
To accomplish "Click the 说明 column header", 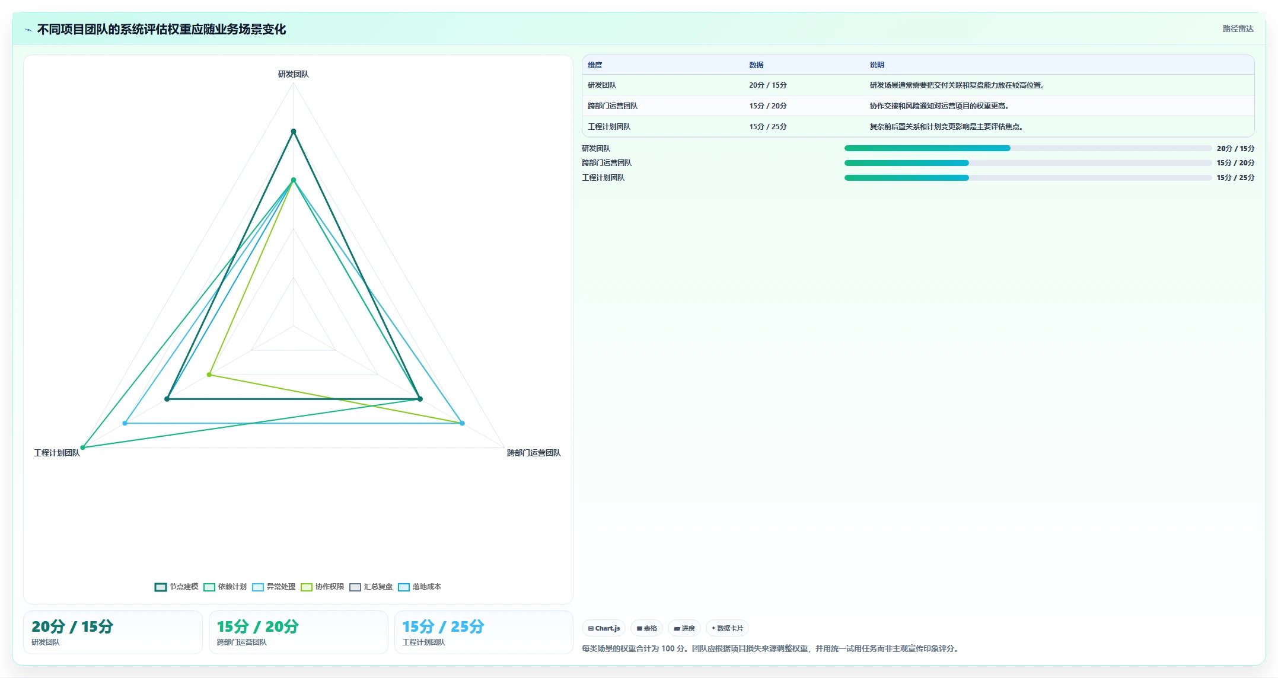I will (x=877, y=65).
